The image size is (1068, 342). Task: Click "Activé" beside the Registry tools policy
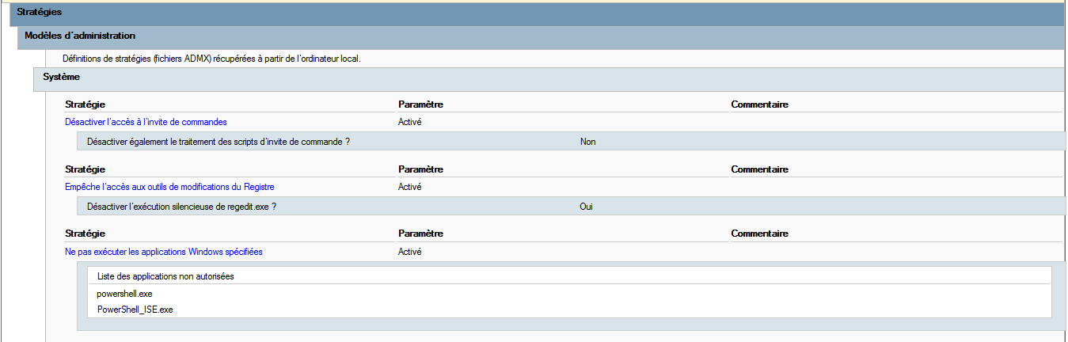click(409, 187)
